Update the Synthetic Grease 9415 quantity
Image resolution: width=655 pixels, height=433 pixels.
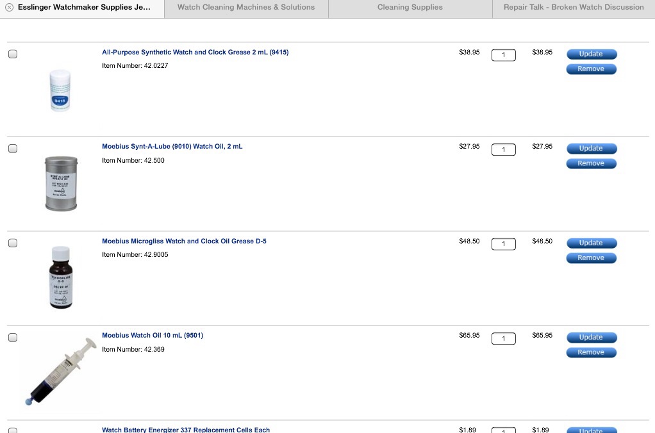pos(591,54)
